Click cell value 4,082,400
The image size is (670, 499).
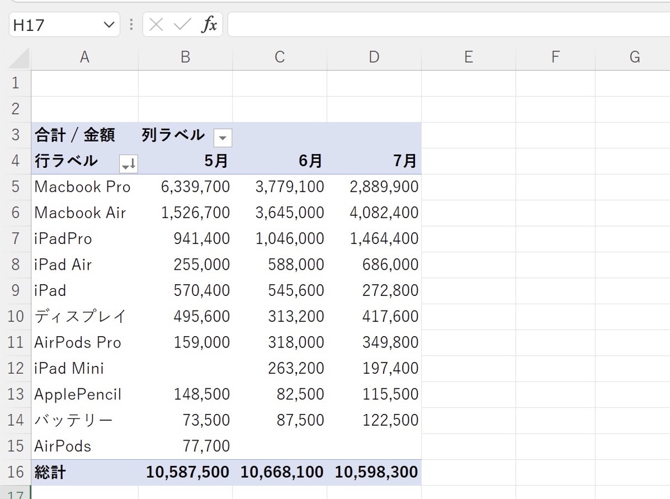(374, 213)
